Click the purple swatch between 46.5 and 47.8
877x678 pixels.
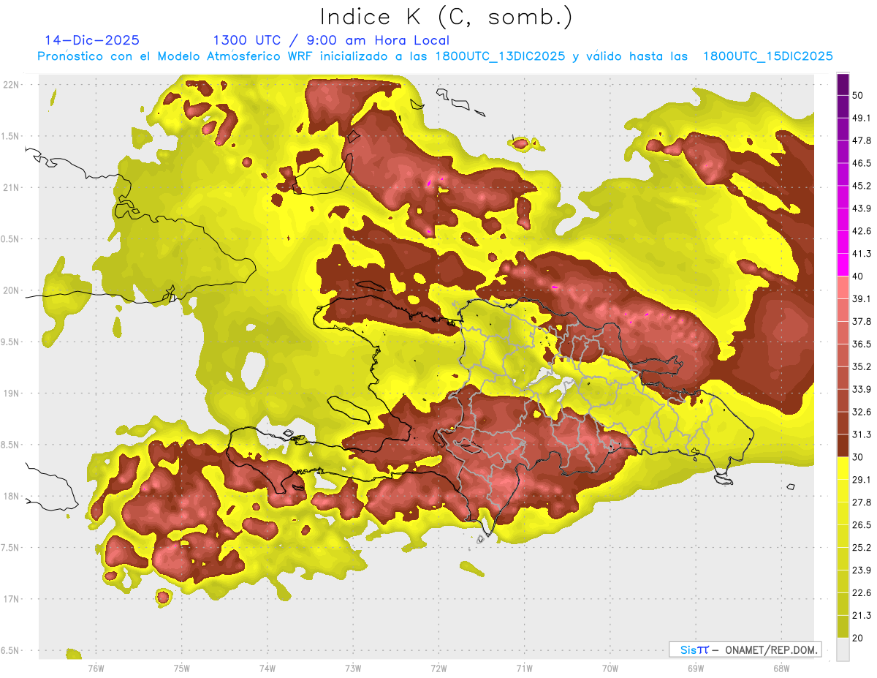pos(843,151)
